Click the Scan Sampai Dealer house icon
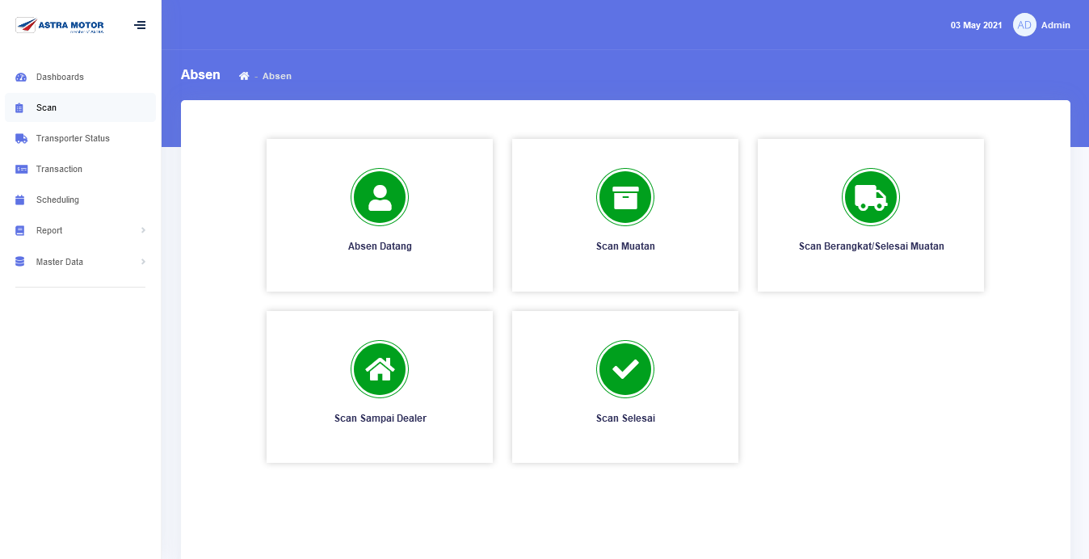The height and width of the screenshot is (559, 1089). pos(380,369)
